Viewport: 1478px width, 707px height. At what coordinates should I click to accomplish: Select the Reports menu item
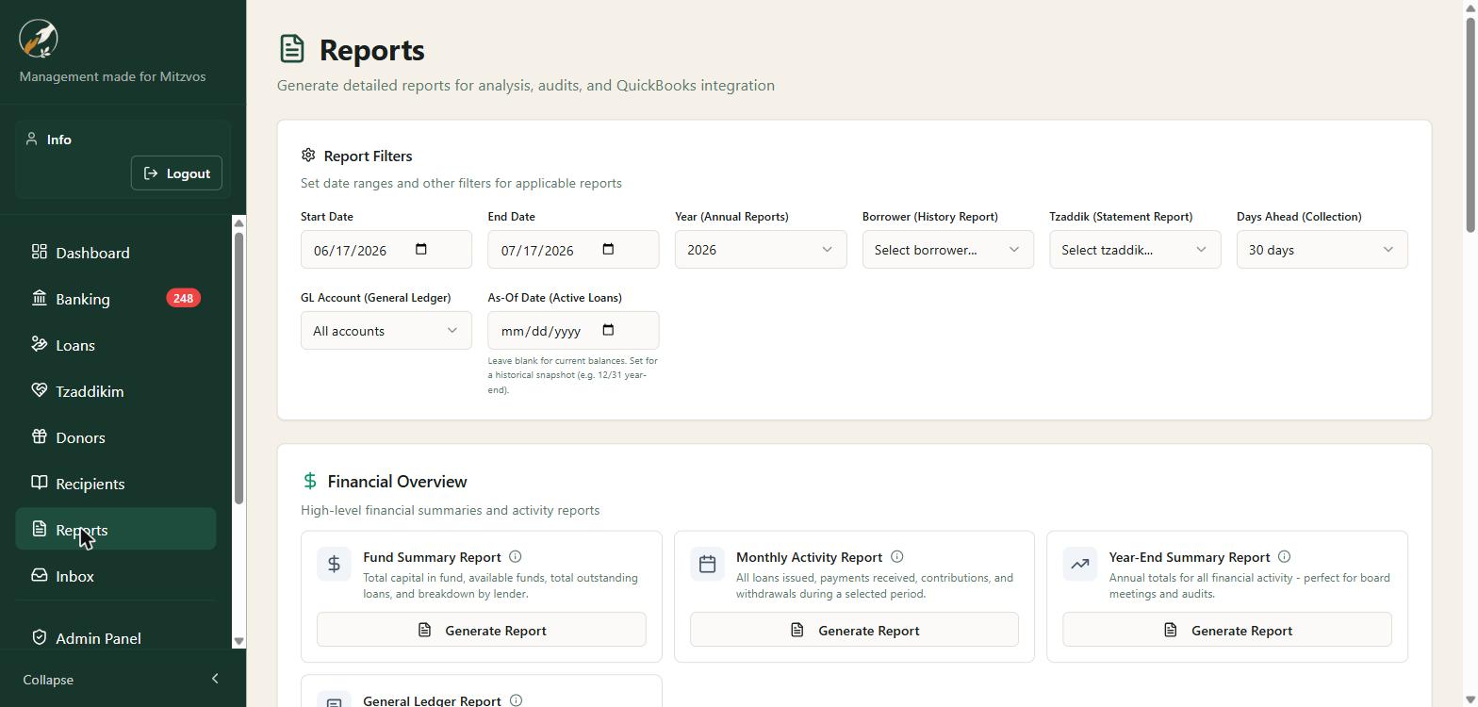[115, 529]
